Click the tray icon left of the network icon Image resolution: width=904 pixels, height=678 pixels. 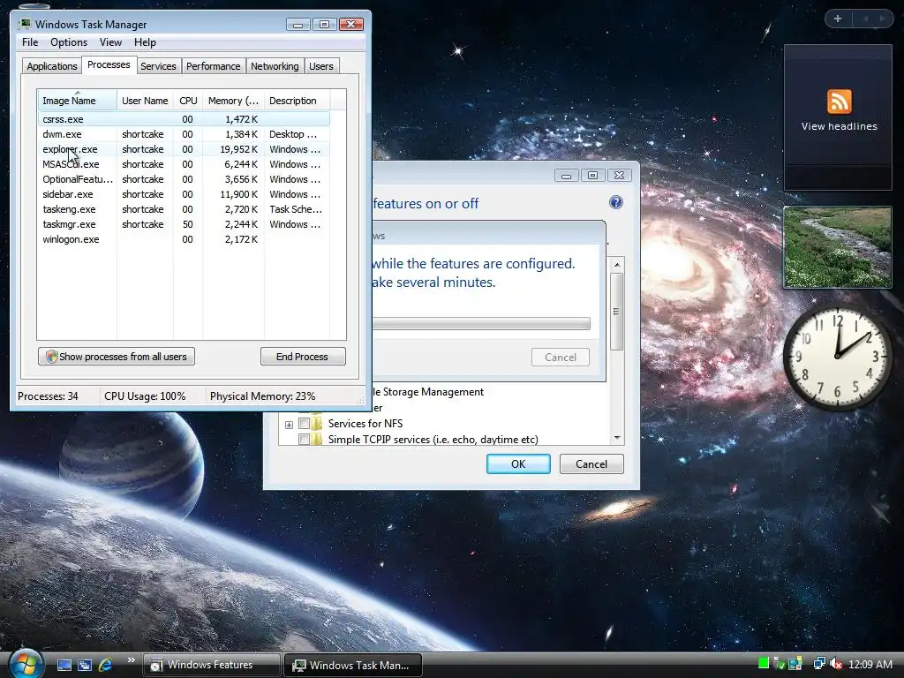(795, 664)
